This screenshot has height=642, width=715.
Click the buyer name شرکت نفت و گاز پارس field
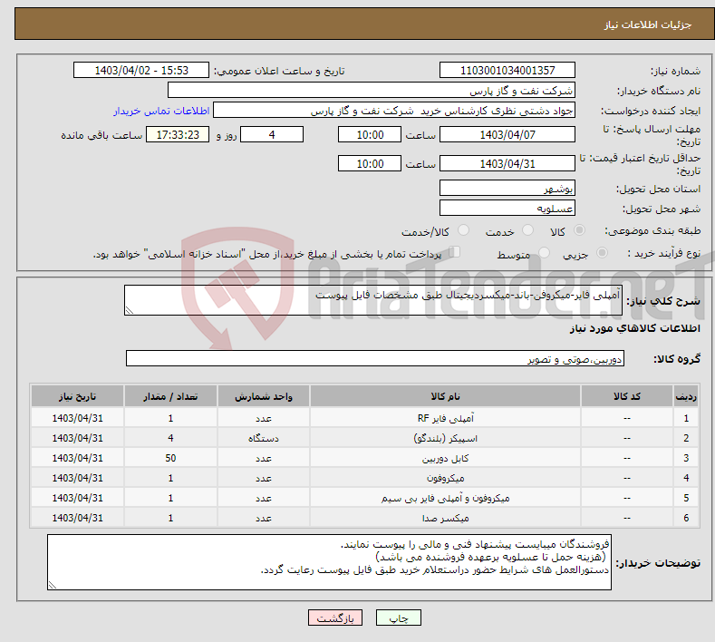click(x=372, y=91)
